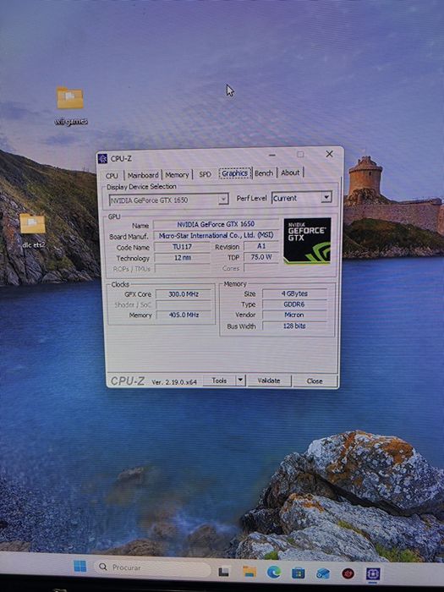The width and height of the screenshot is (444, 592).
Task: Switch to the Mainboard tab
Action: click(143, 175)
